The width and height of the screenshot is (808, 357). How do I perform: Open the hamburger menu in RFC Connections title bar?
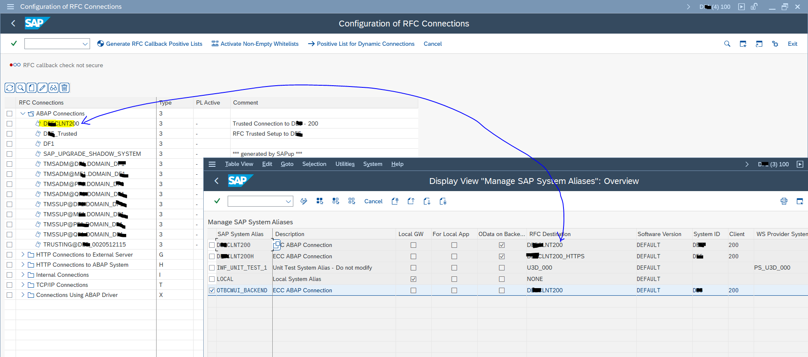[x=11, y=7]
